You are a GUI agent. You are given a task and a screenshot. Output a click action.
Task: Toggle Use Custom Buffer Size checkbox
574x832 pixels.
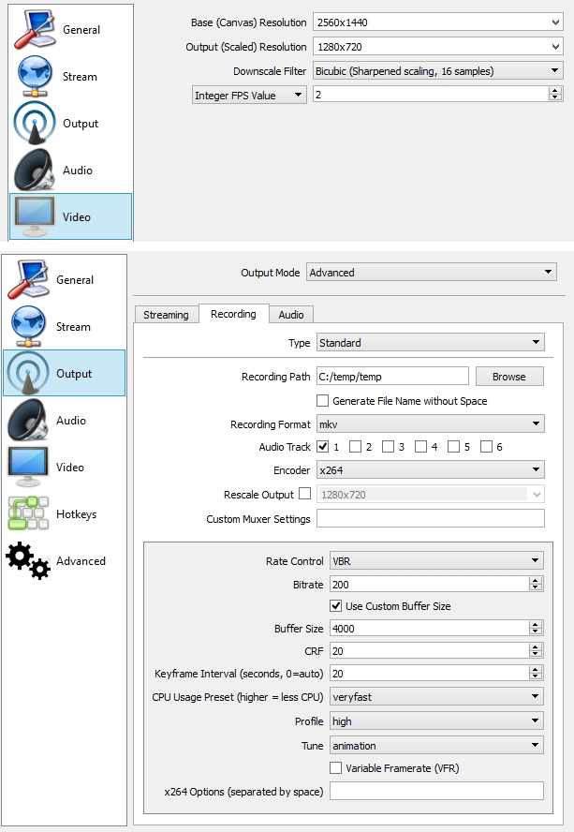point(336,605)
